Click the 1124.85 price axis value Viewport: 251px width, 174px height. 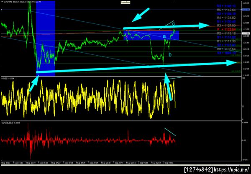(245, 23)
